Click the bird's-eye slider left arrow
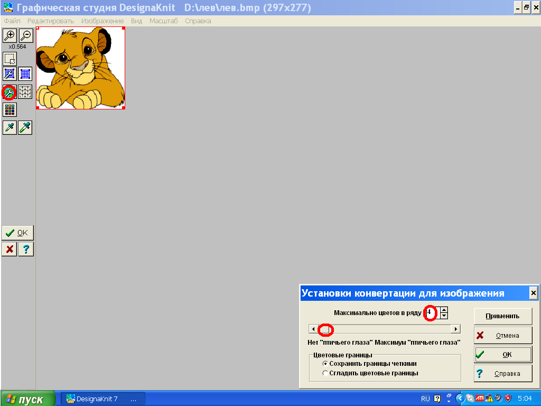Image resolution: width=541 pixels, height=406 pixels. pyautogui.click(x=313, y=329)
